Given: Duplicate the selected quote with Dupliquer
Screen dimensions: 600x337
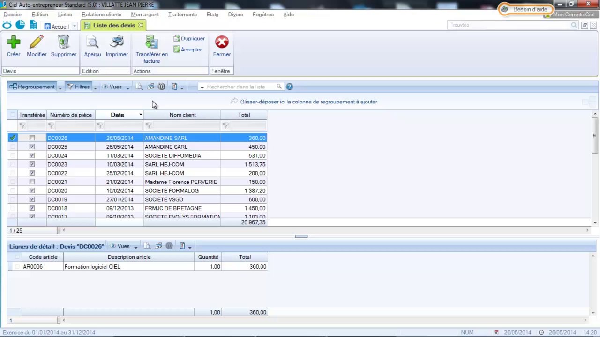Looking at the screenshot, I should [x=189, y=39].
